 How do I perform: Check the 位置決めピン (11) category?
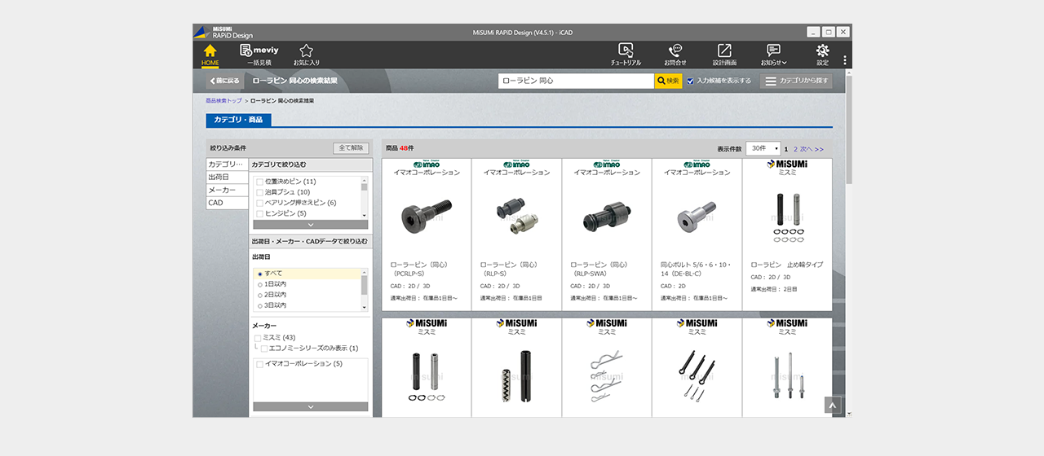pyautogui.click(x=259, y=182)
